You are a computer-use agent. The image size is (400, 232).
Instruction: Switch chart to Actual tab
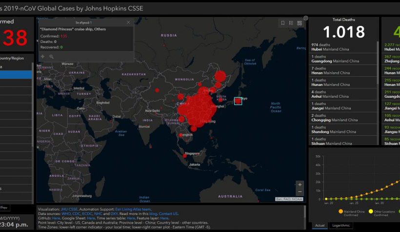[x=320, y=225]
